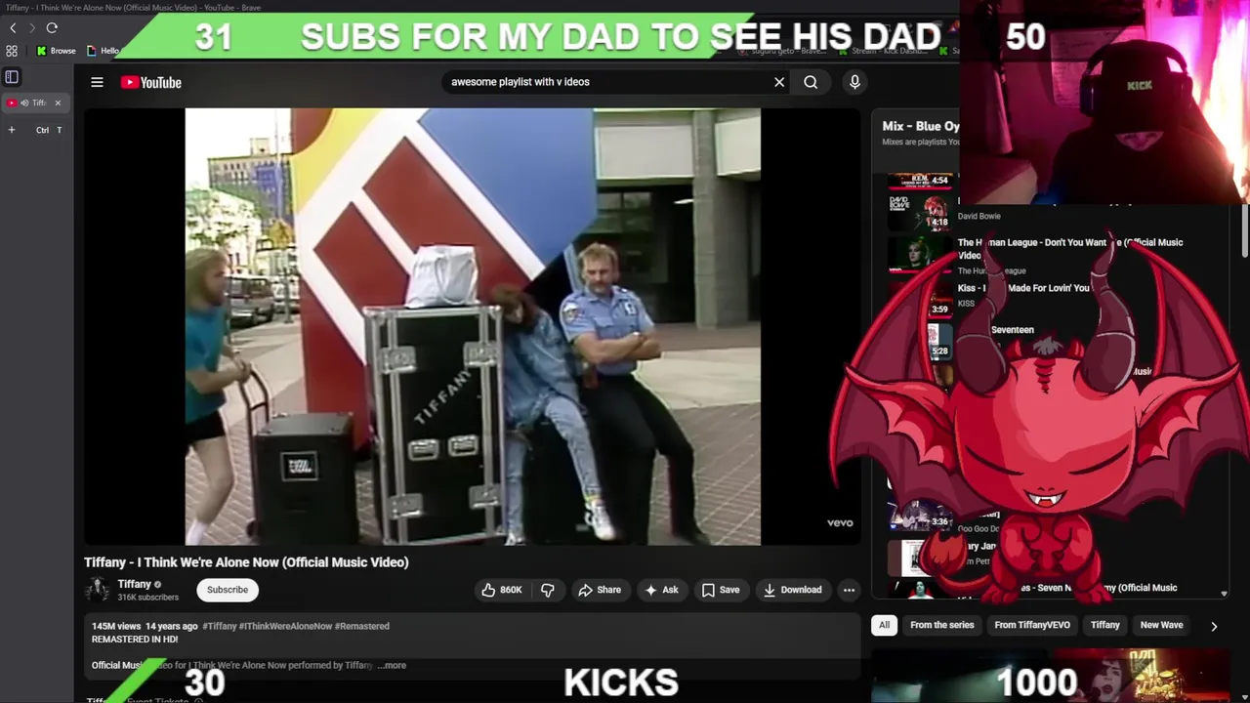The height and width of the screenshot is (703, 1250).
Task: Click the video title text
Action: (x=246, y=562)
